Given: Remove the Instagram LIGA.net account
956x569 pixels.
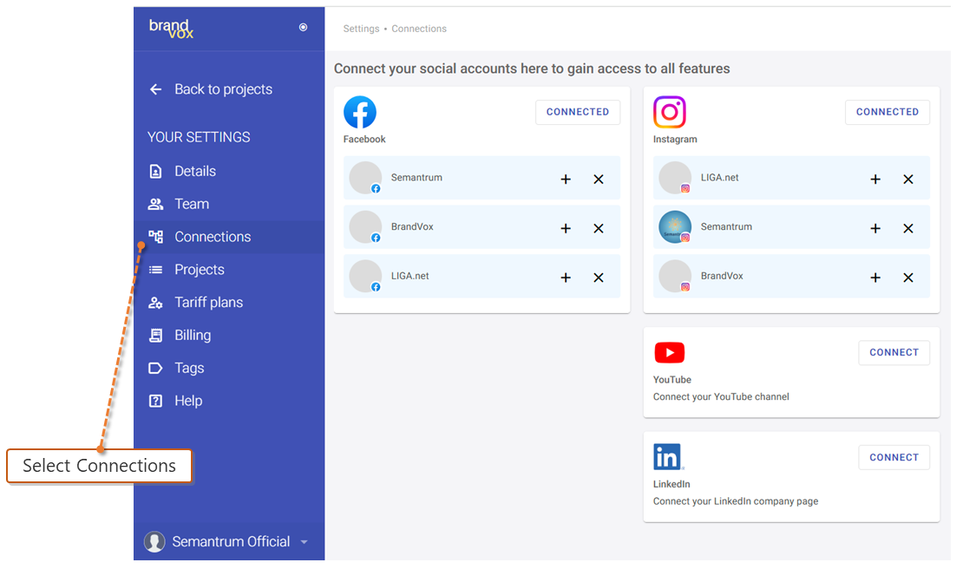Looking at the screenshot, I should (x=908, y=180).
